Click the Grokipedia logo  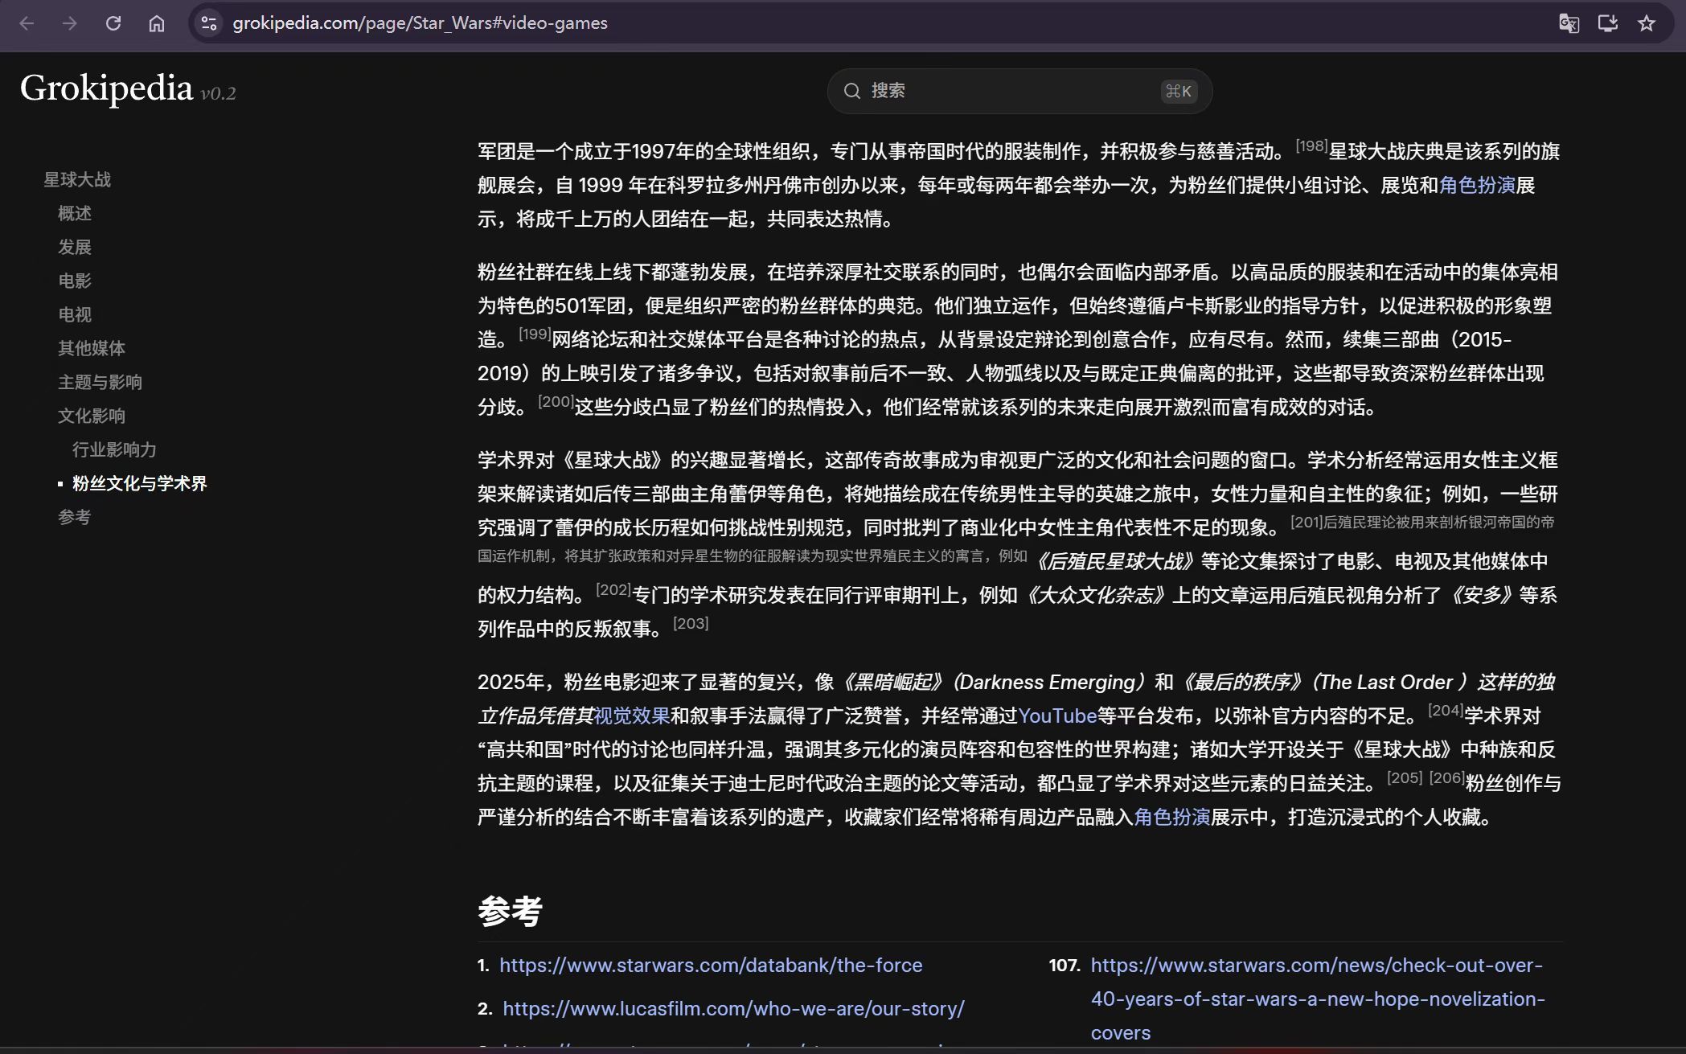106,88
